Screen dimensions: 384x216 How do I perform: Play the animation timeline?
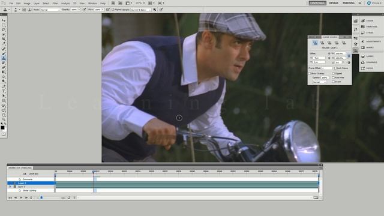[x=21, y=197]
